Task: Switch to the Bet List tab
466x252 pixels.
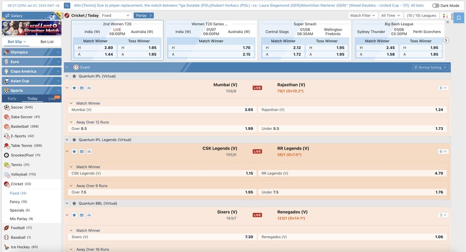Action: click(47, 42)
